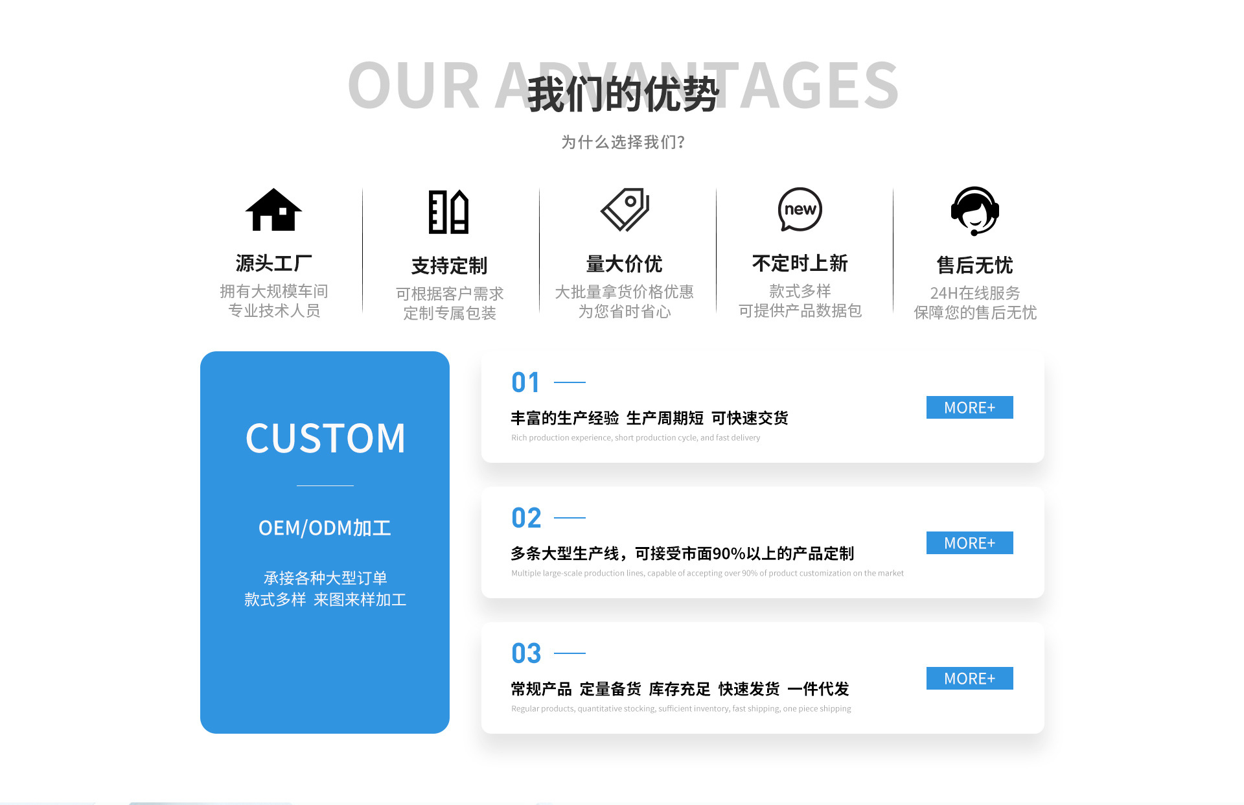Click the house factory icon

click(273, 210)
